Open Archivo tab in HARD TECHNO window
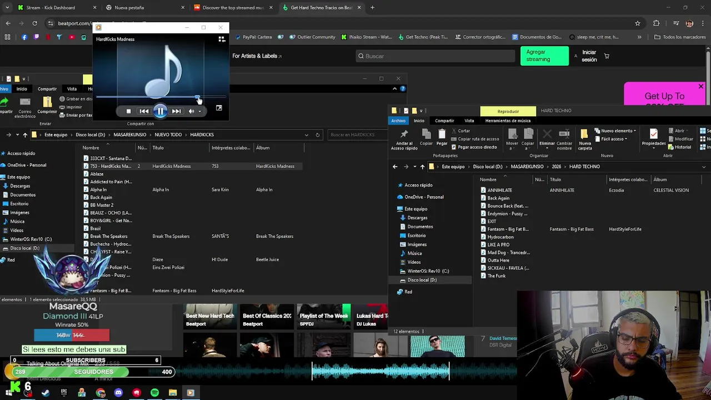The image size is (711, 400). click(398, 121)
